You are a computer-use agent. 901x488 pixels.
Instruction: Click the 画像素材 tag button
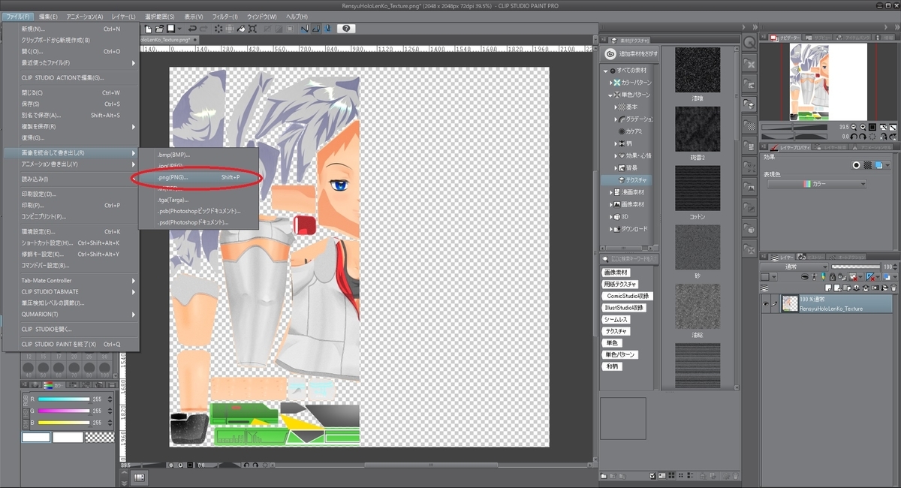point(616,273)
